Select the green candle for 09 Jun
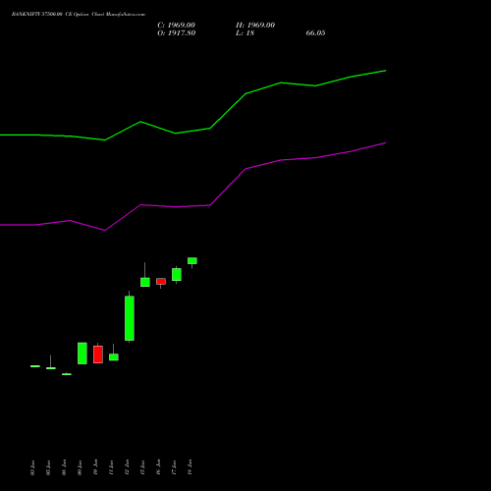 click(82, 354)
